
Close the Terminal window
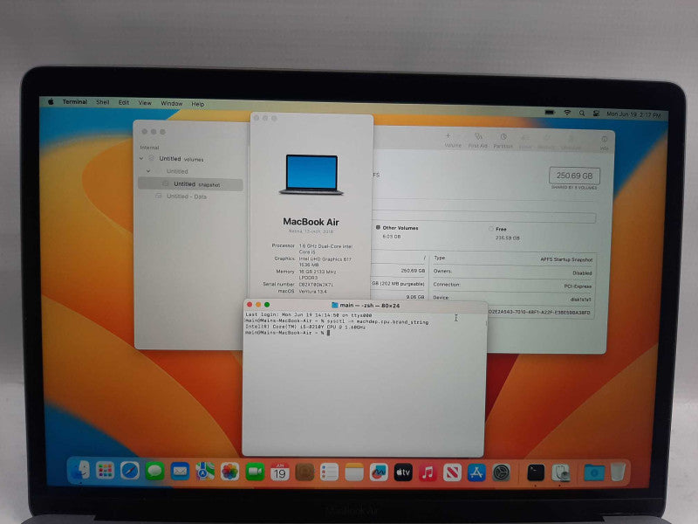pyautogui.click(x=250, y=304)
